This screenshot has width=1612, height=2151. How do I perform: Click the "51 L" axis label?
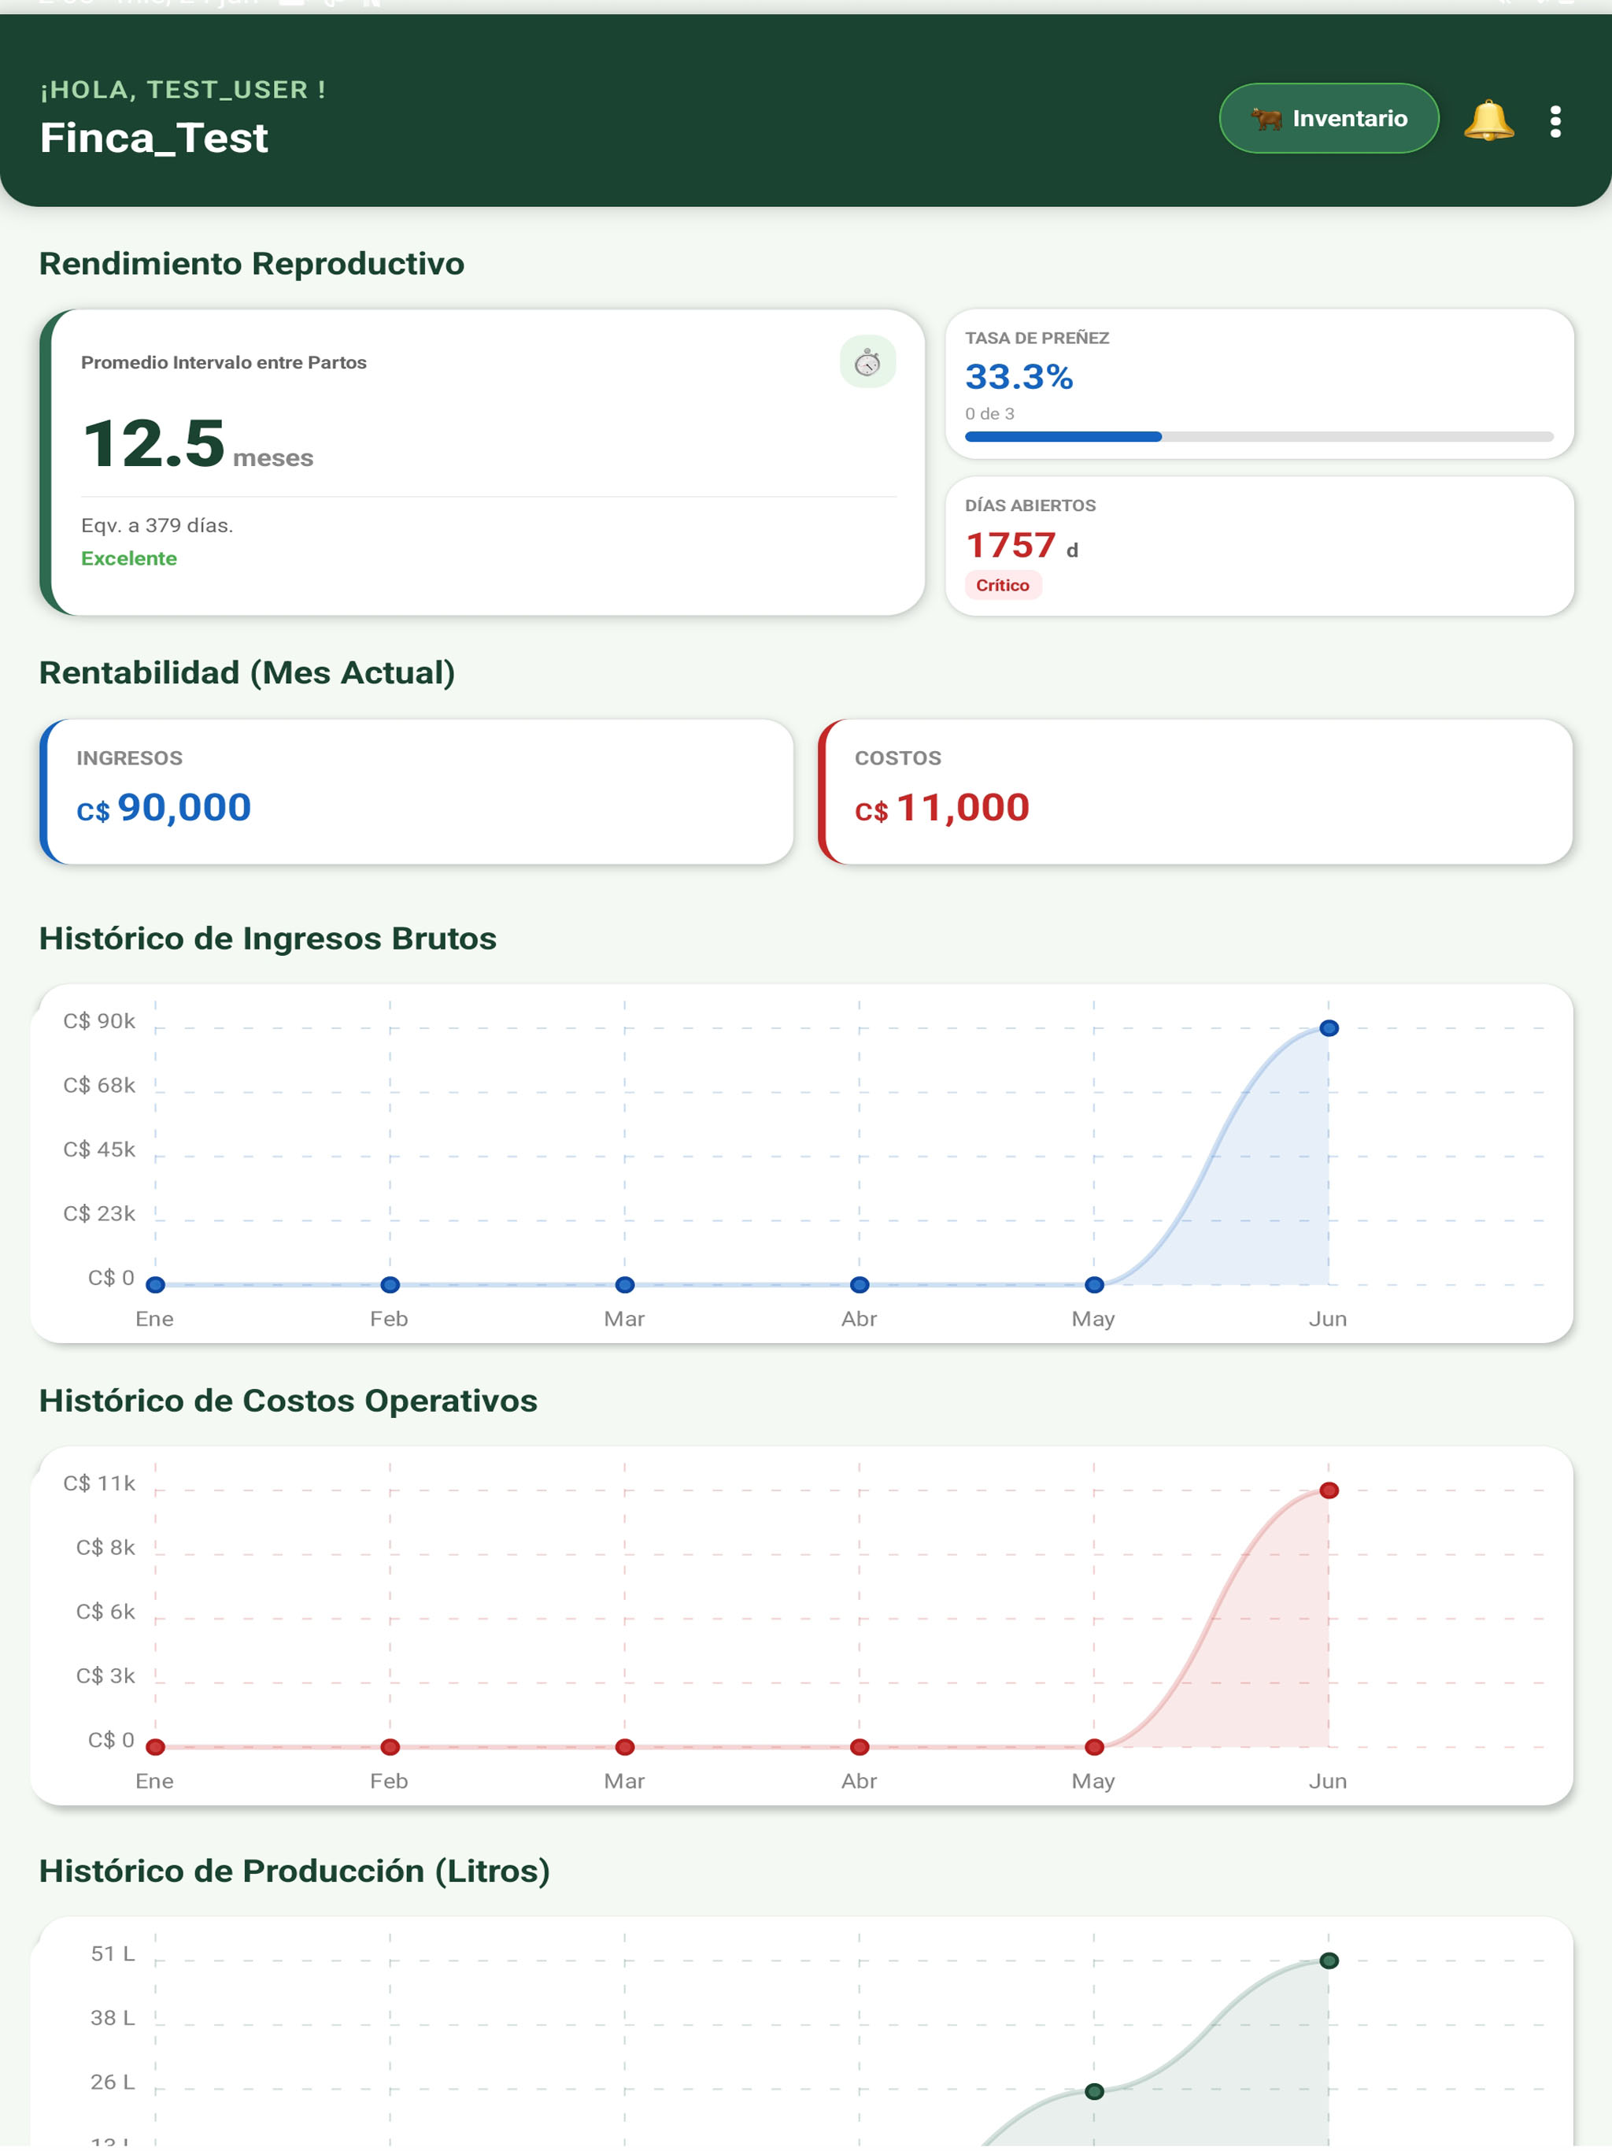113,1953
